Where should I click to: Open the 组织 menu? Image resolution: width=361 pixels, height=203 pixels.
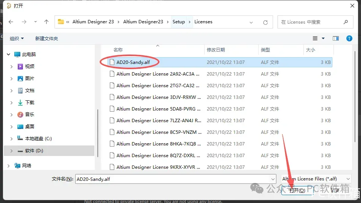point(17,38)
